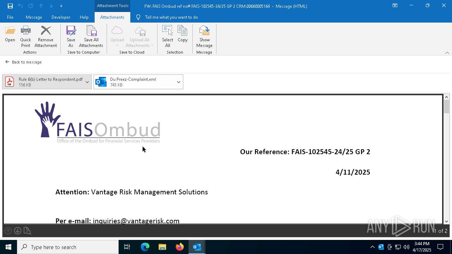The width and height of the screenshot is (452, 254).
Task: Switch to Outlook on taskbar
Action: point(197,247)
